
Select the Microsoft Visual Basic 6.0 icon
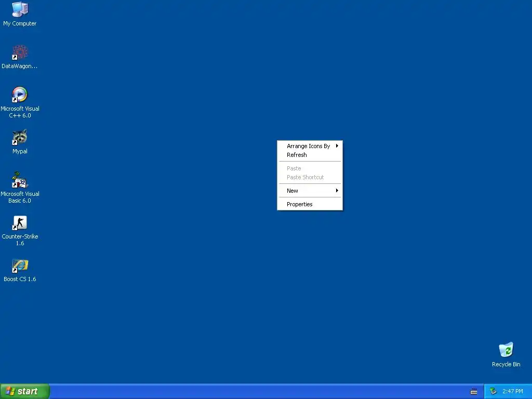coord(20,180)
